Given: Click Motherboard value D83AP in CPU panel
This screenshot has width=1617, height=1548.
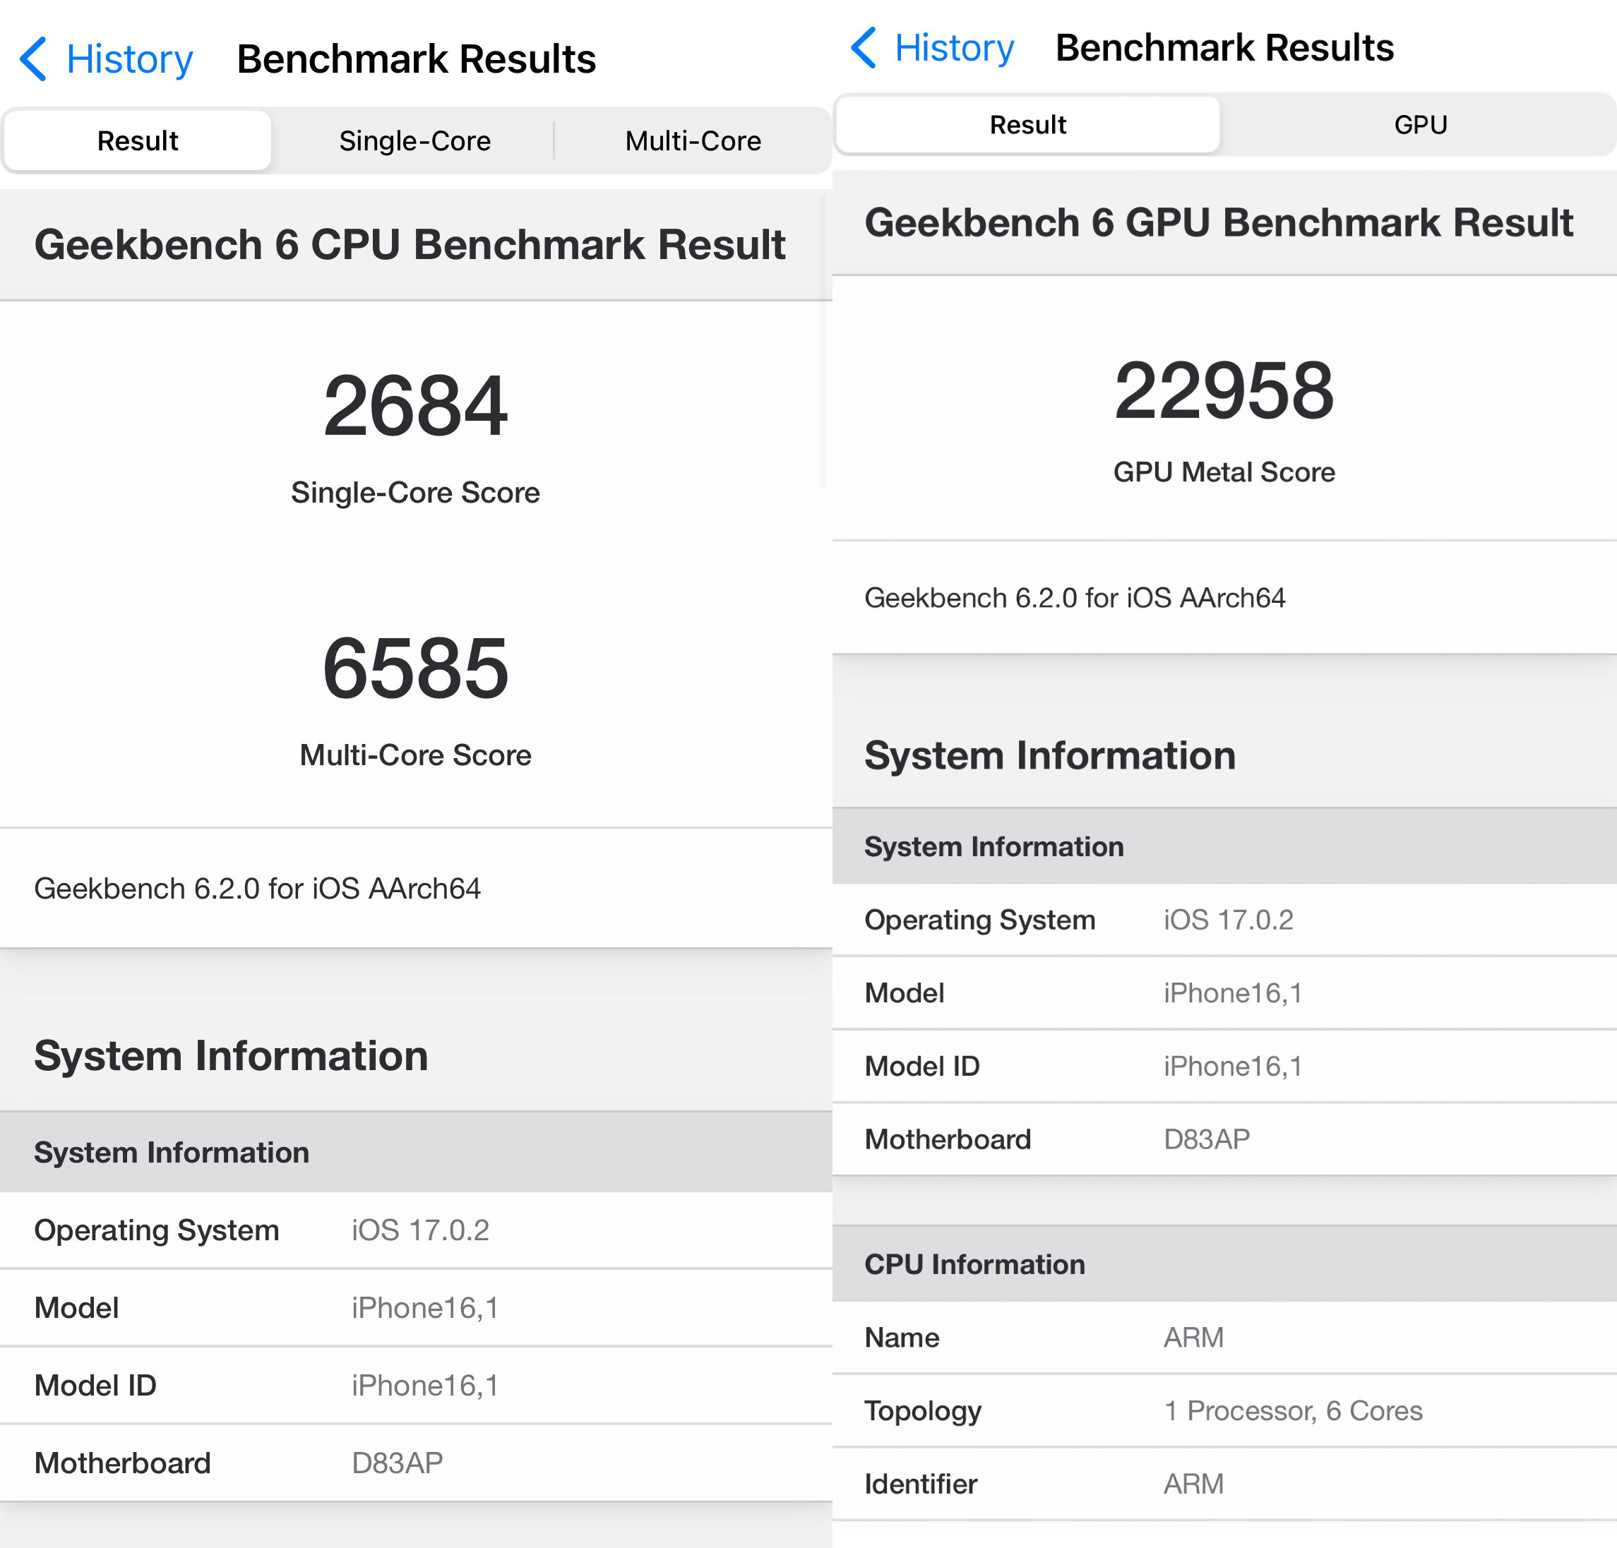Looking at the screenshot, I should pyautogui.click(x=398, y=1463).
